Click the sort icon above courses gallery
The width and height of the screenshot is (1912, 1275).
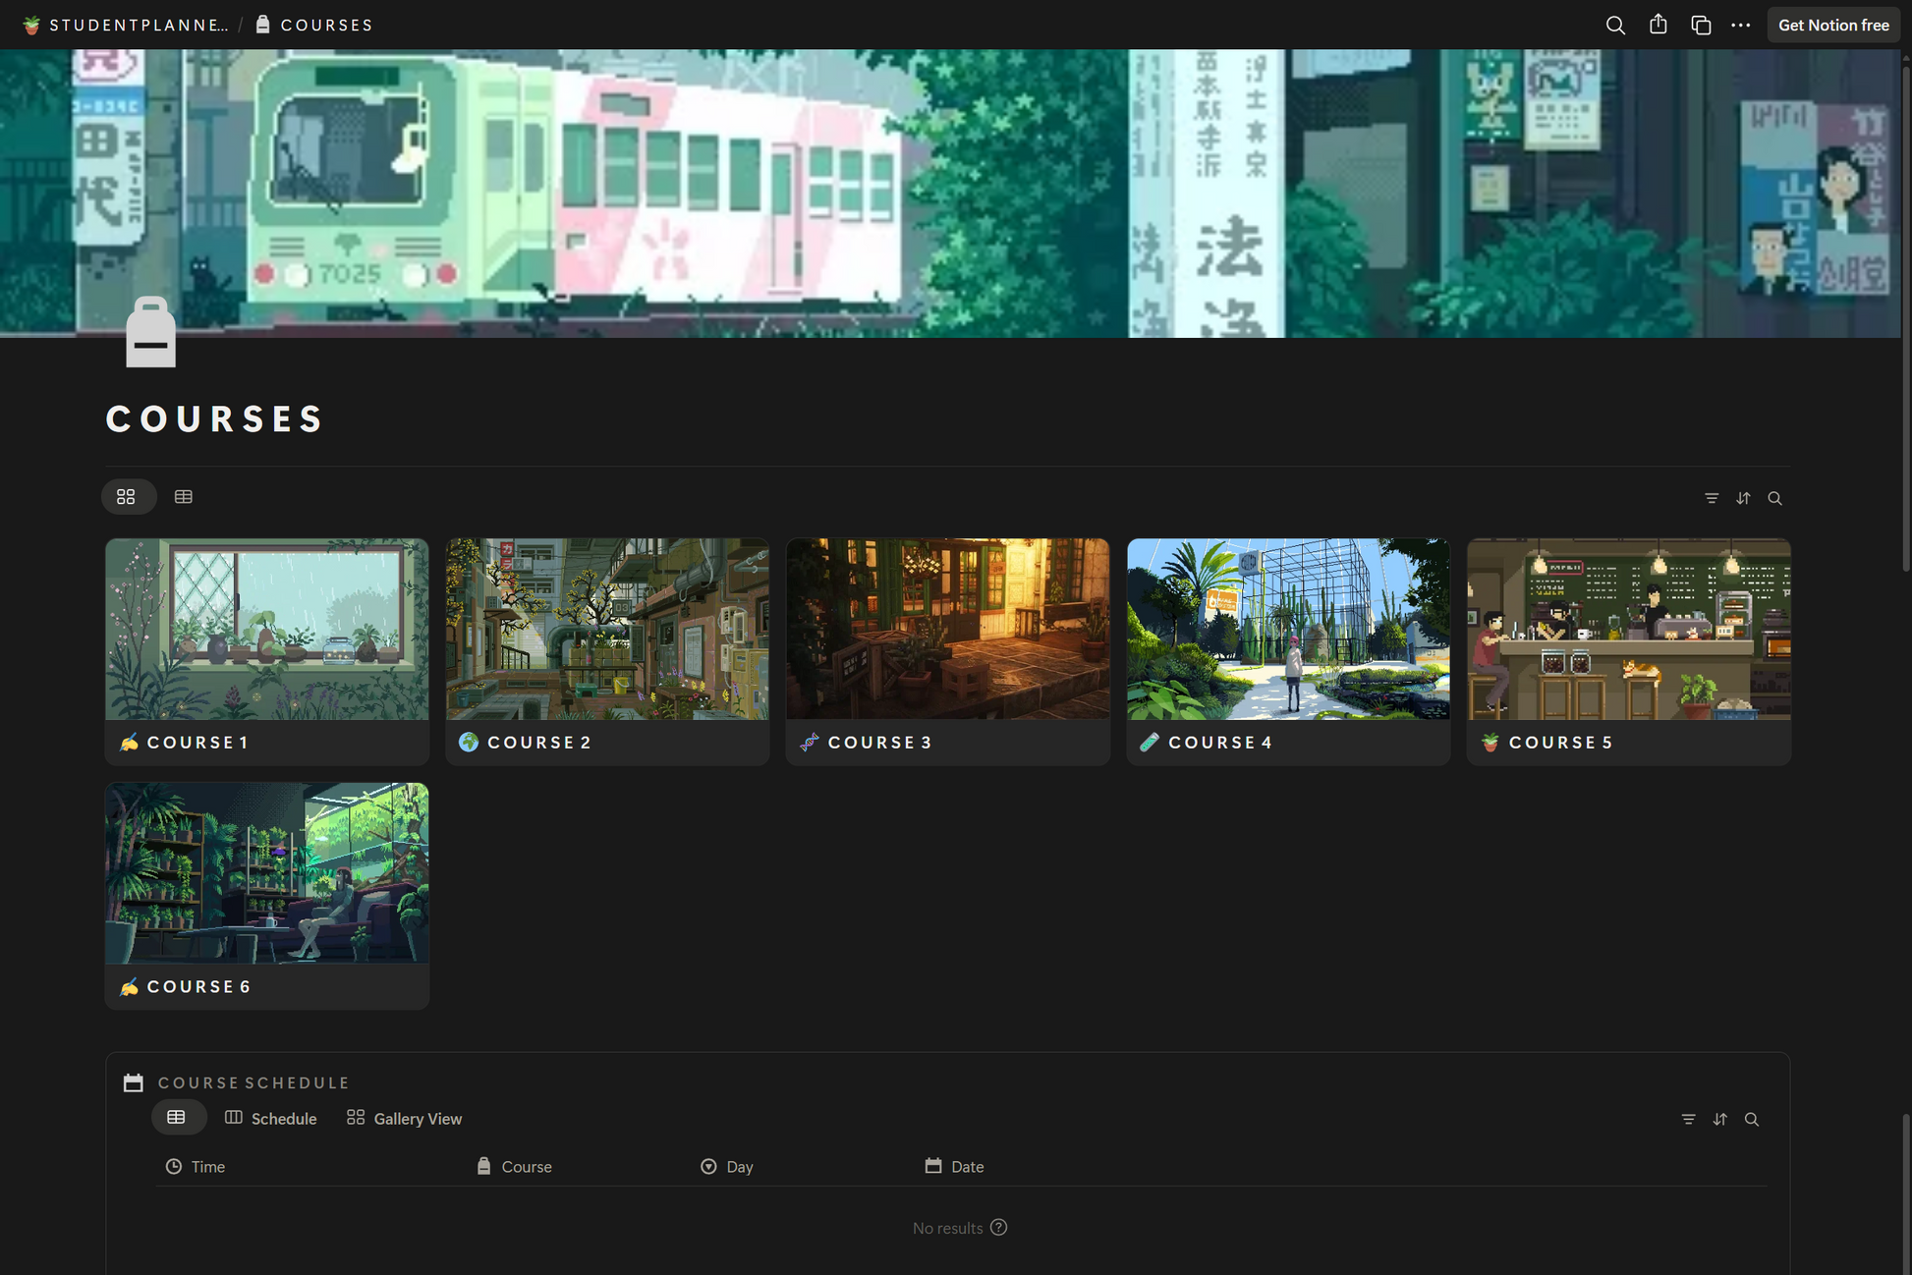[1742, 498]
